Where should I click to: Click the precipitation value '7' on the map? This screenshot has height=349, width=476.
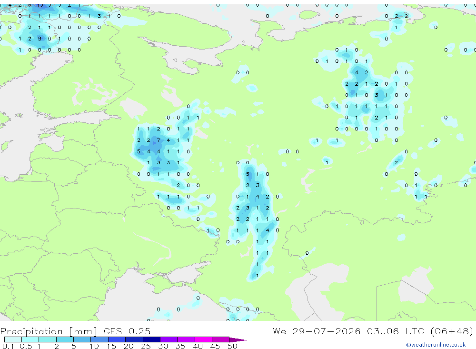159,140
